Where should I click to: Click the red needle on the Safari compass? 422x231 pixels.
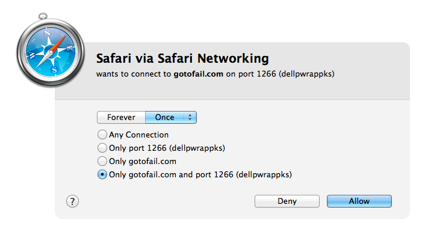click(x=58, y=43)
